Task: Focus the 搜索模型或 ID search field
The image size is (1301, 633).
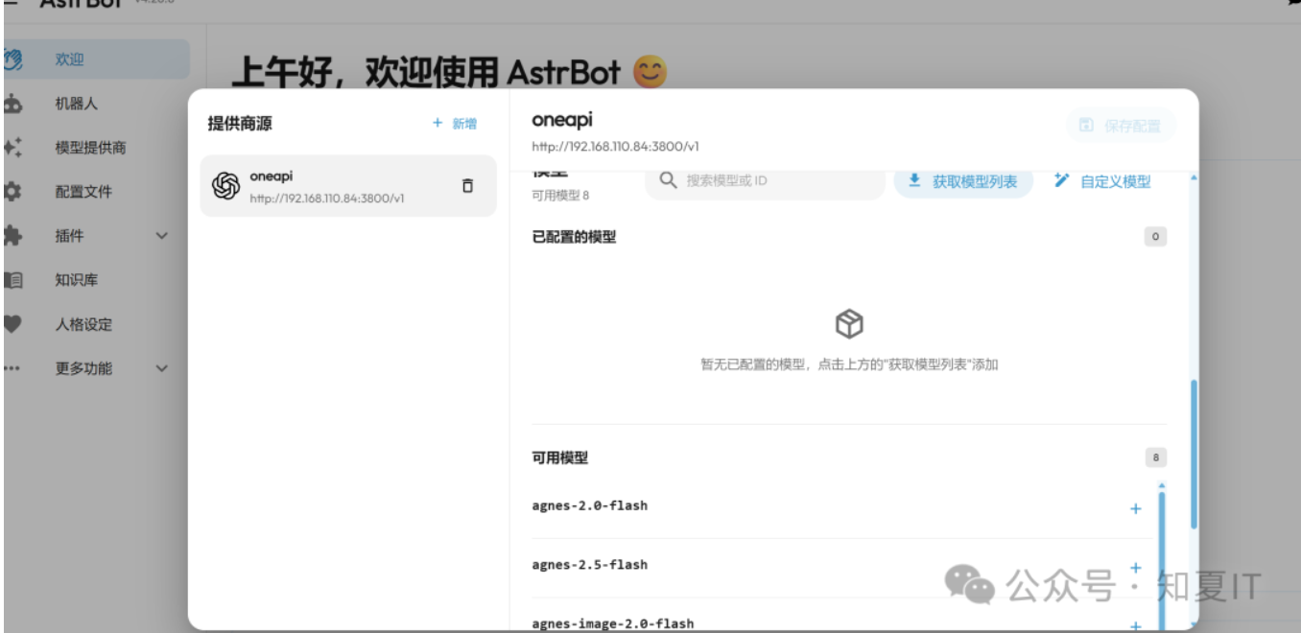Action: (765, 181)
